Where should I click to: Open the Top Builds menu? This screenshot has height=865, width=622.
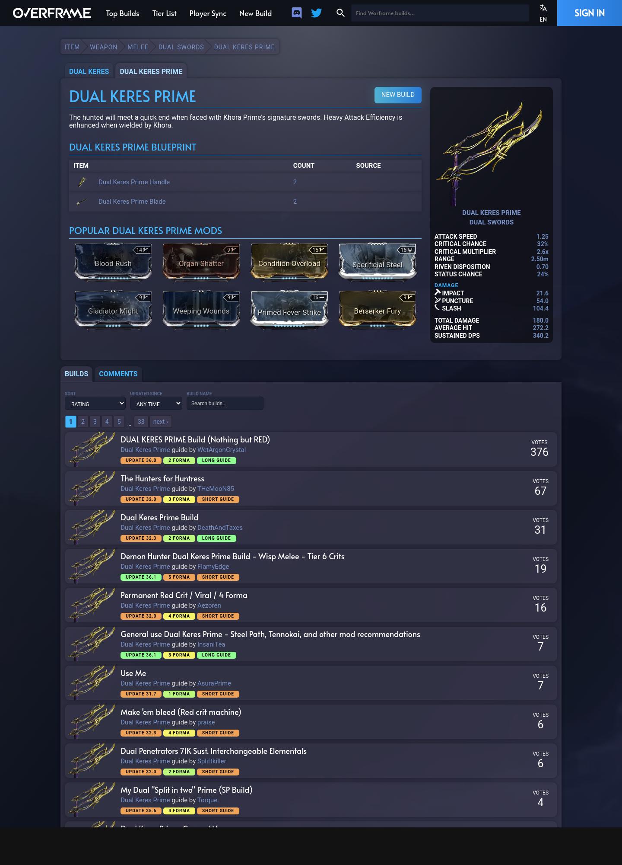[x=122, y=13]
